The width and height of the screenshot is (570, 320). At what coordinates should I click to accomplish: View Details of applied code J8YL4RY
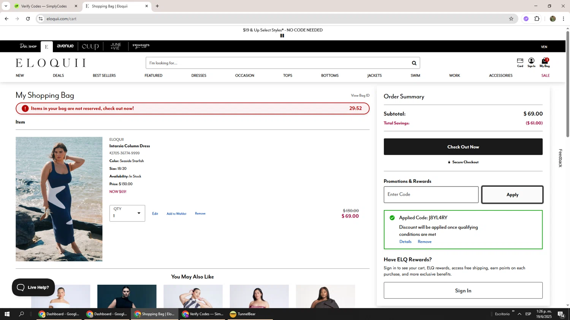click(x=405, y=242)
